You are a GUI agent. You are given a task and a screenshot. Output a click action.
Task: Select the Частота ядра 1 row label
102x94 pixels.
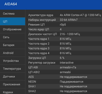coord(39,39)
